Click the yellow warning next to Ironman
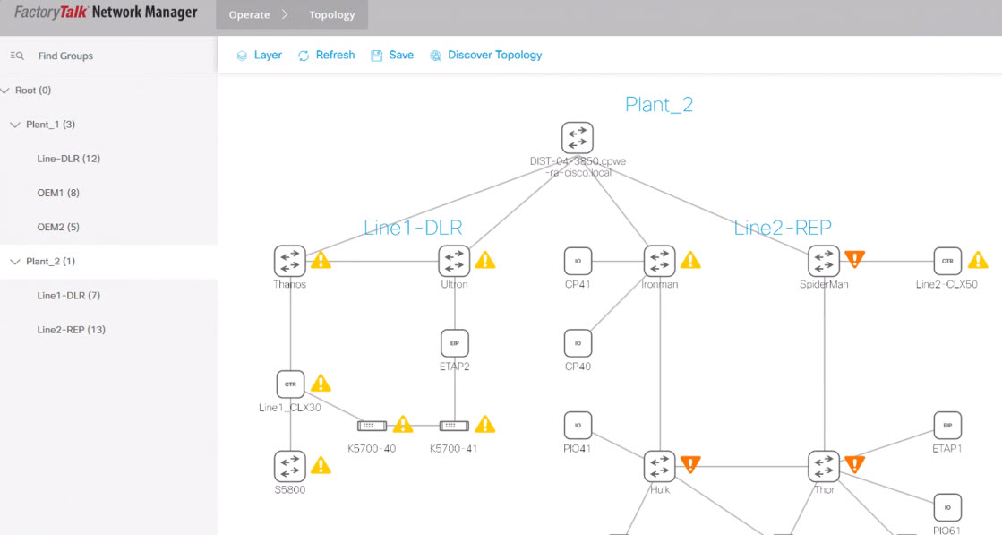The image size is (1002, 535). [690, 261]
